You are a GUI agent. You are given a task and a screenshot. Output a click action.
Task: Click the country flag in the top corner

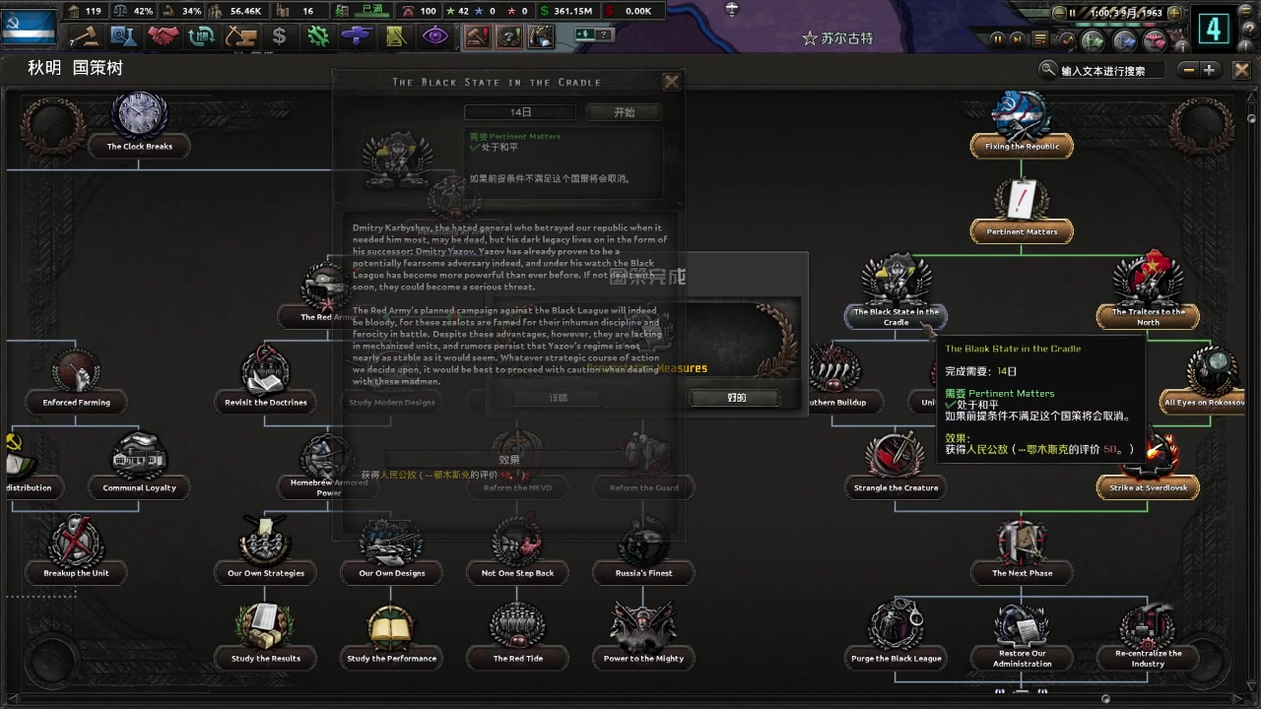pos(29,25)
